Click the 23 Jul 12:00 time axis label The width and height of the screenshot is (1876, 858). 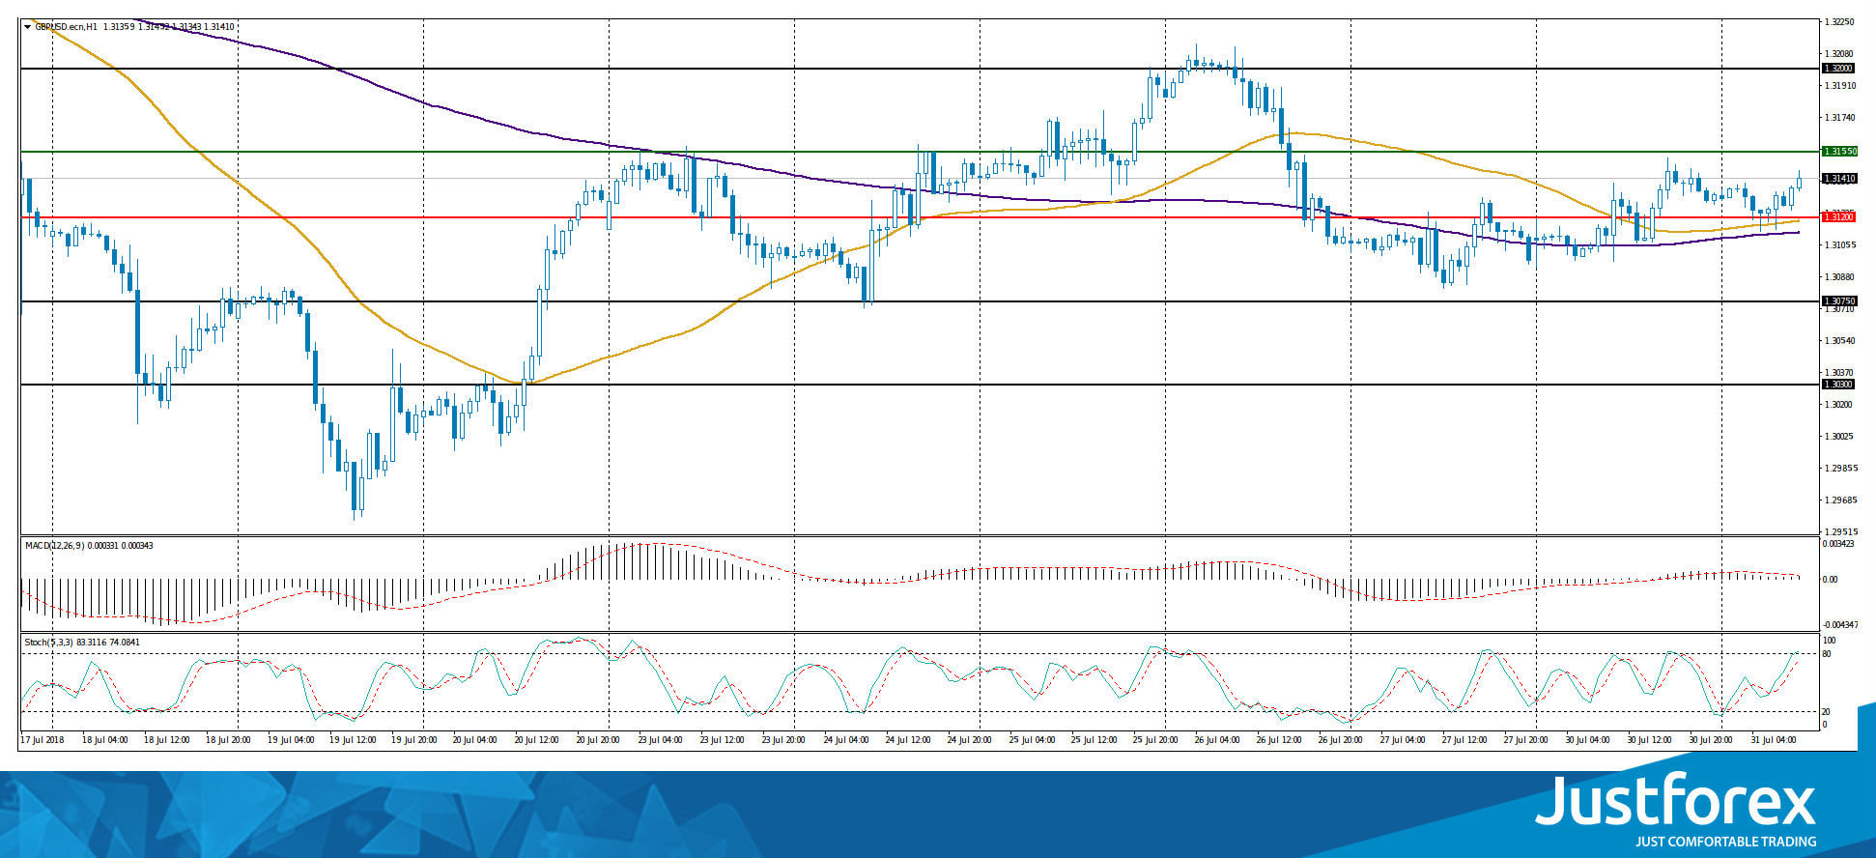coord(723,740)
